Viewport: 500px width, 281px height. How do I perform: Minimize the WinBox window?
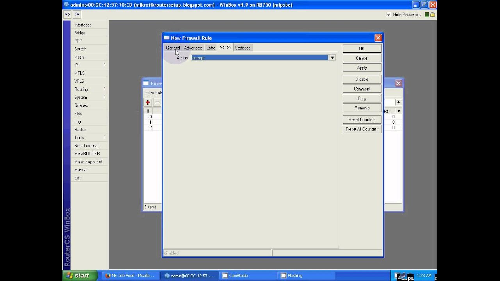(416, 5)
